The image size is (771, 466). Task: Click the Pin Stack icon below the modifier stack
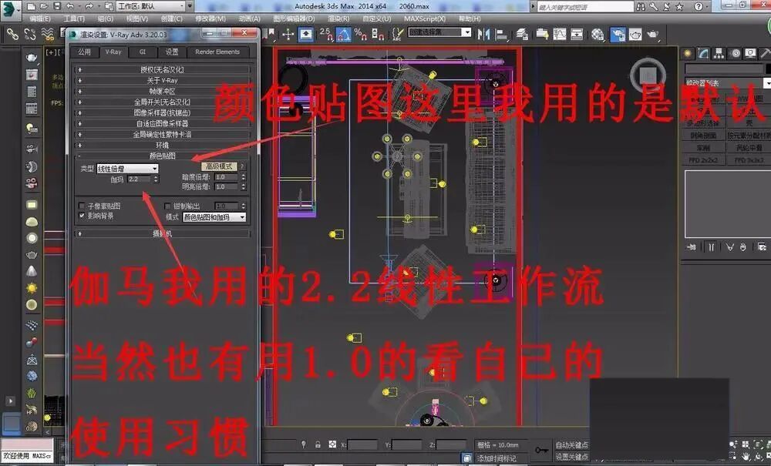click(x=692, y=246)
